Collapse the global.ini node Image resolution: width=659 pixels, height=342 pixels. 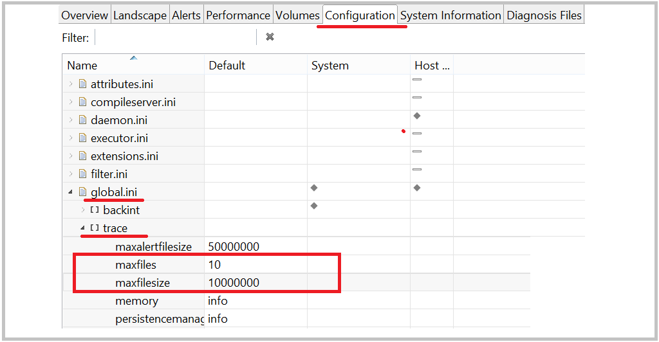coord(71,192)
